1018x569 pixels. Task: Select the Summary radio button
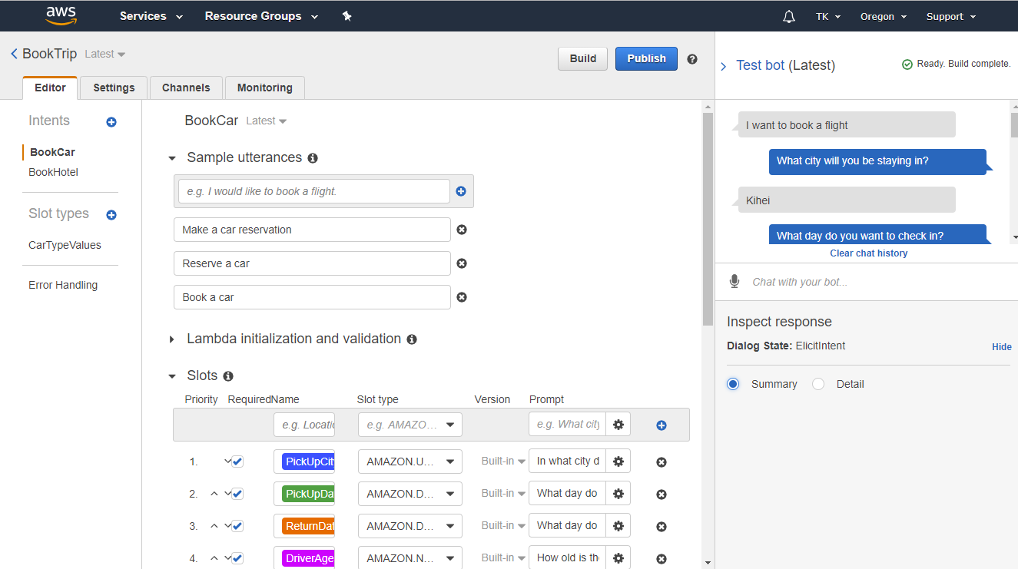coord(733,384)
